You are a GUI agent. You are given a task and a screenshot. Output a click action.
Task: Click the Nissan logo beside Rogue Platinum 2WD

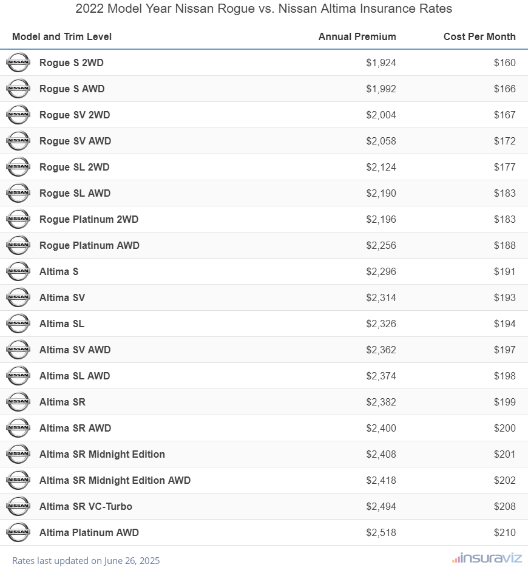(18, 219)
